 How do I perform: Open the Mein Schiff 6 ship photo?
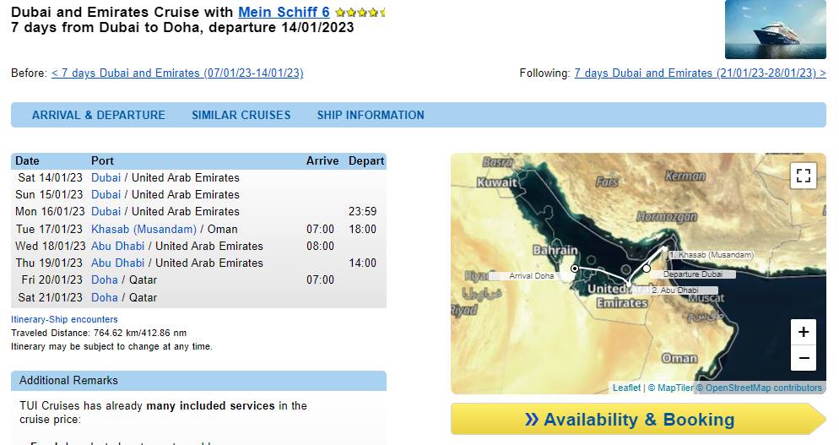point(776,30)
